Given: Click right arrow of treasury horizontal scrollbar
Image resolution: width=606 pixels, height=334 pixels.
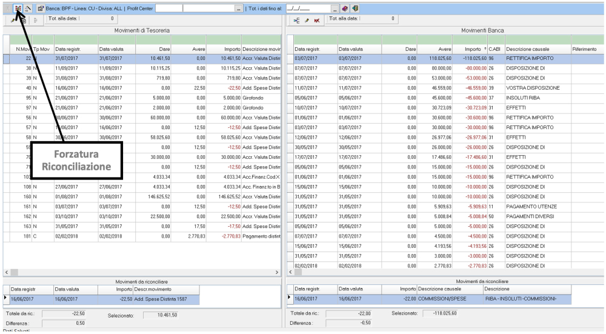Looking at the screenshot, I should [278, 273].
